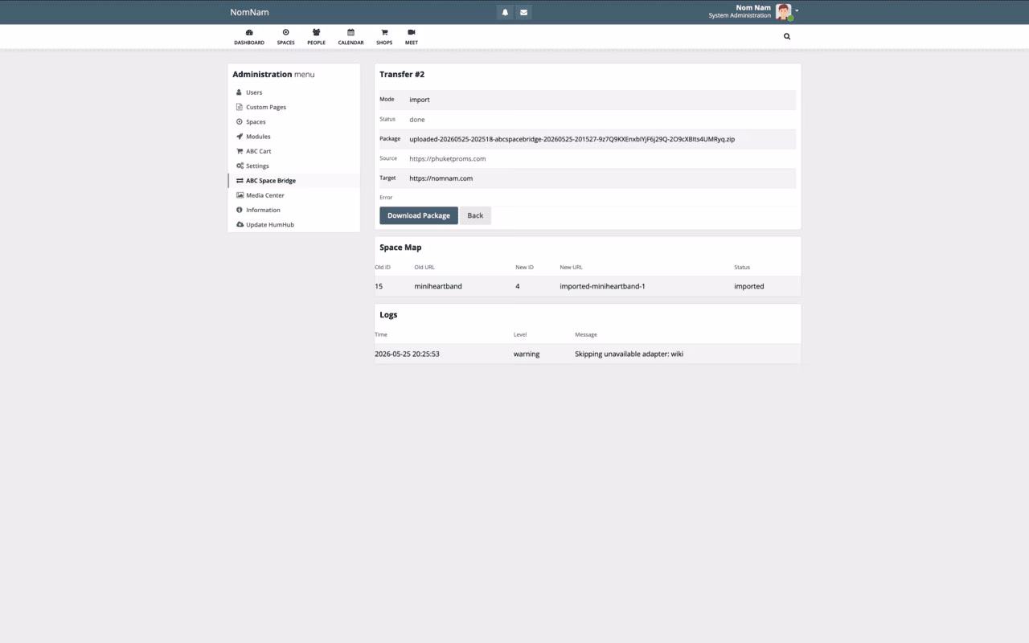Click the Nom Nam profile avatar
Viewport: 1029px width, 643px height.
tap(784, 11)
